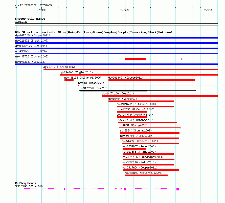Select esv3693116 (Palta2015) label

pos(139,162)
